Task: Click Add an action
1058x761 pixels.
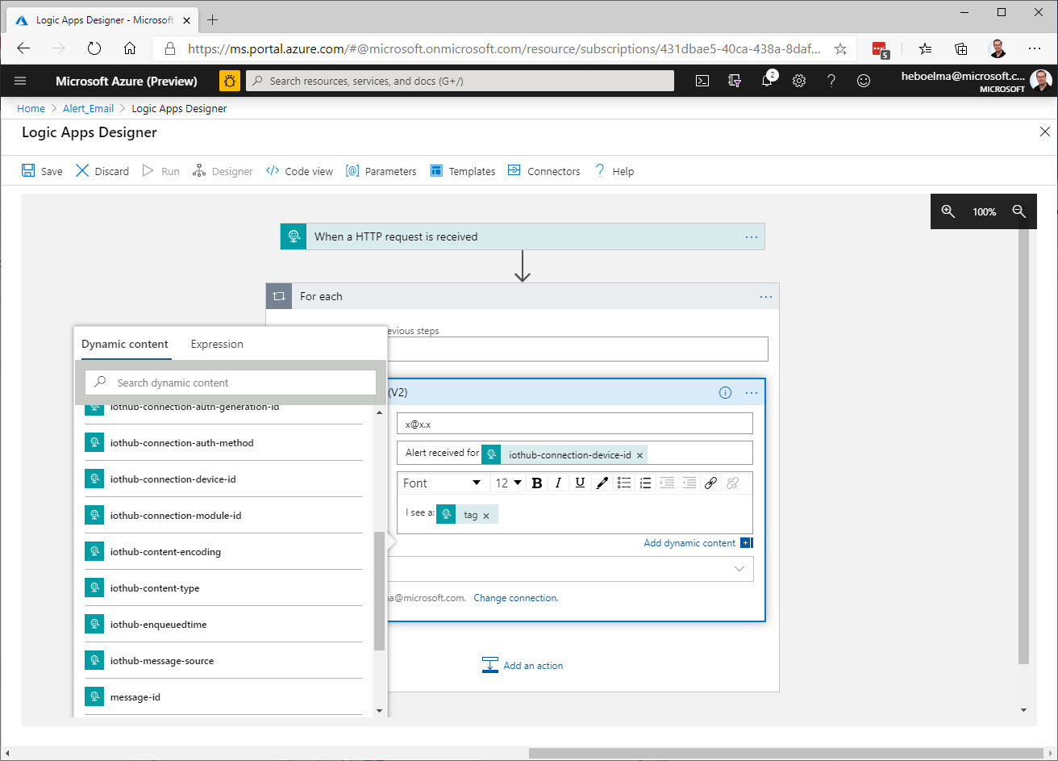Action: point(523,666)
